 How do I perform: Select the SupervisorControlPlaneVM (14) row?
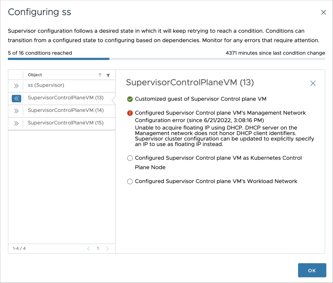tap(66, 110)
